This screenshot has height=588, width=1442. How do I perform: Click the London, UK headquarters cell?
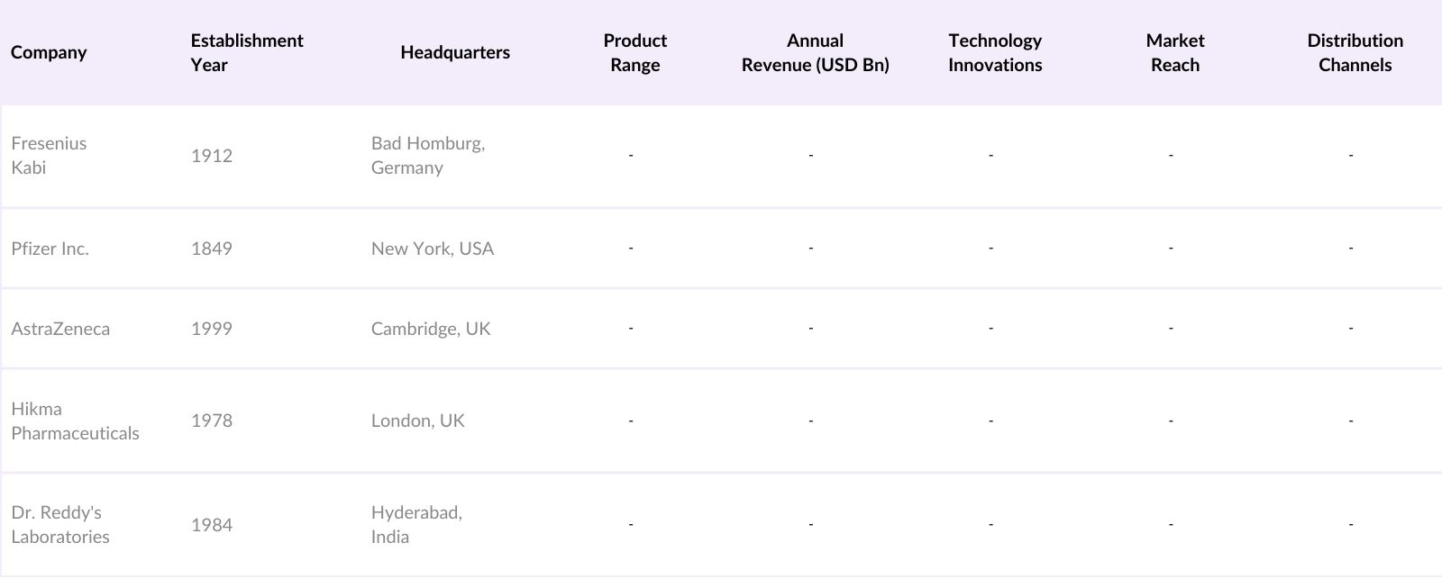click(418, 421)
